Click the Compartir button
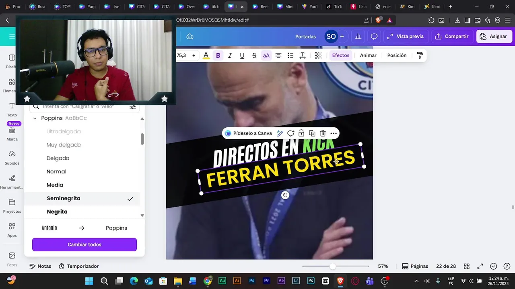This screenshot has width=515, height=289. point(453,37)
